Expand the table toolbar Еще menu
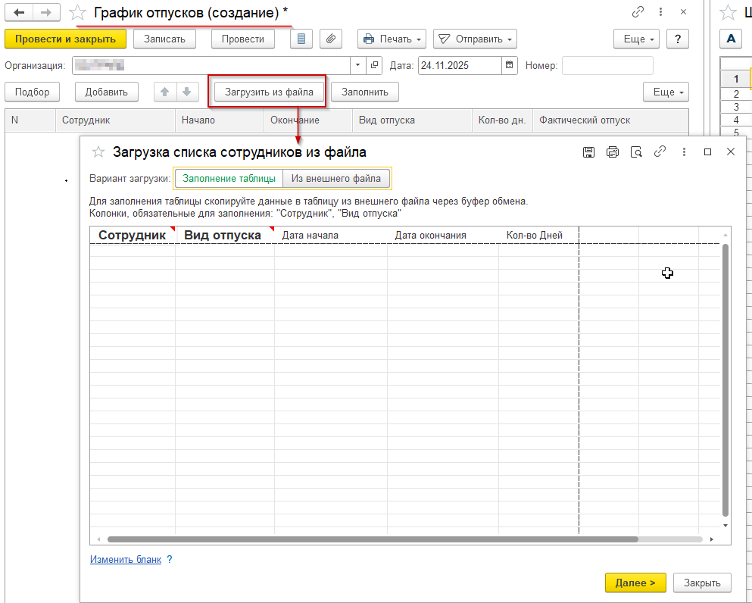752x603 pixels. 666,92
